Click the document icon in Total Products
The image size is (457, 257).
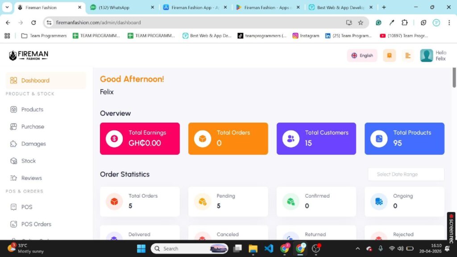(x=379, y=139)
